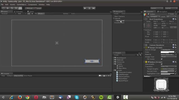Select the Rect Transform tool
This screenshot has height=100, width=179.
tap(20, 8)
